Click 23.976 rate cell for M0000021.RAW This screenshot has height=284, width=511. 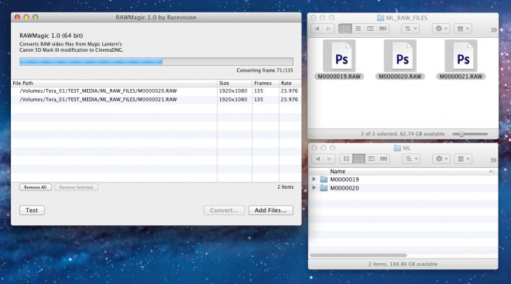click(x=289, y=99)
